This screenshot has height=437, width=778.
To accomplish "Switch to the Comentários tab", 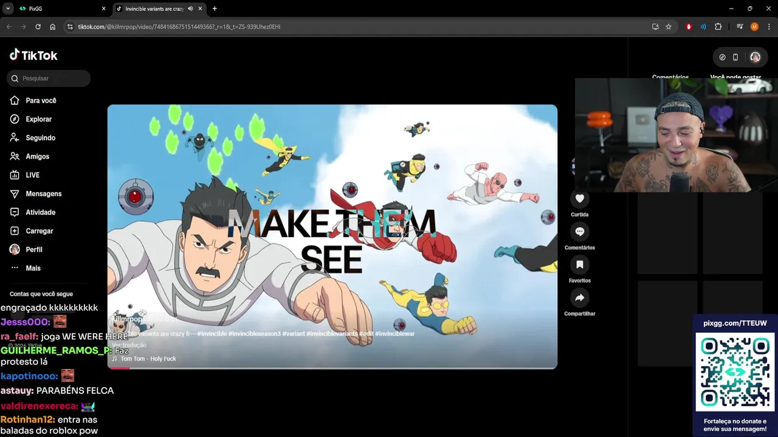I will [670, 77].
